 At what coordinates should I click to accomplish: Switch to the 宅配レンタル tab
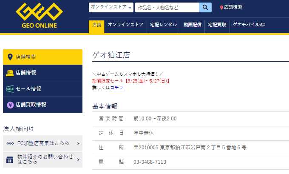[x=163, y=25]
